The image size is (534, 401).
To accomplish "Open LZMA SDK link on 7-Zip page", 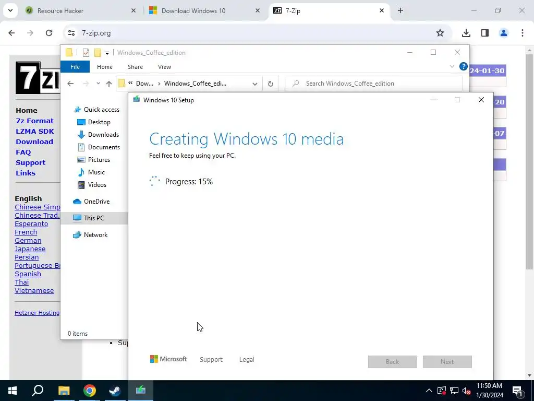I will click(35, 131).
